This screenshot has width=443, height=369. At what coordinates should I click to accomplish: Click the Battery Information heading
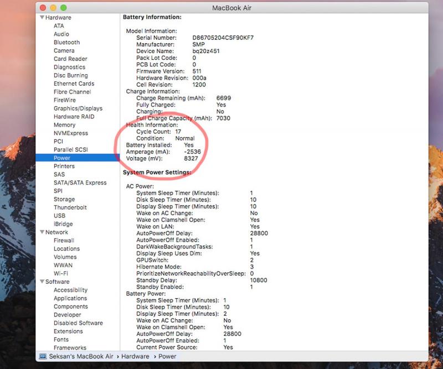(x=152, y=17)
